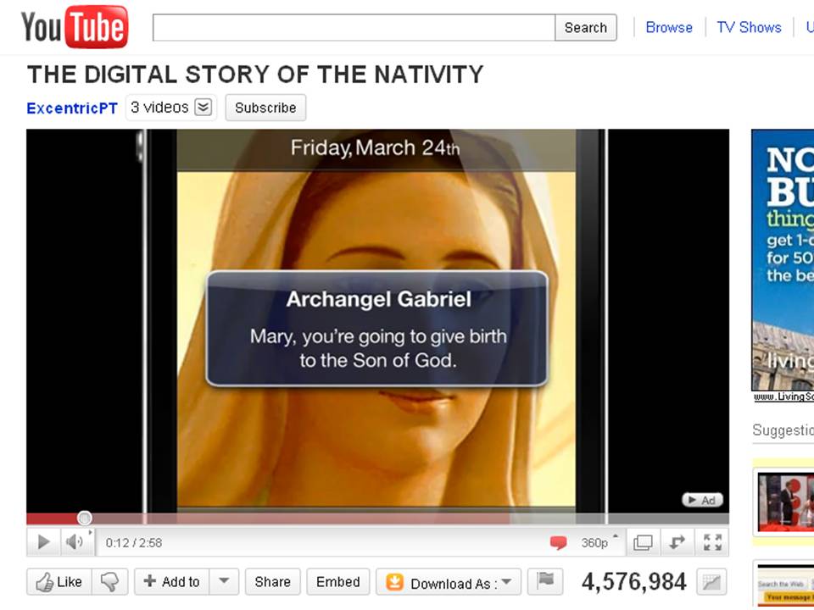This screenshot has height=610, width=814.
Task: Enter fullscreen mode
Action: 712,542
